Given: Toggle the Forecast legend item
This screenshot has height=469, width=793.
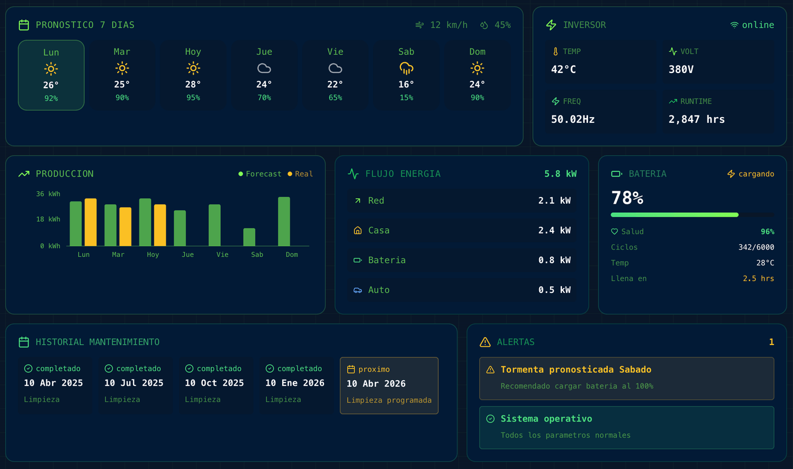Looking at the screenshot, I should [x=260, y=174].
